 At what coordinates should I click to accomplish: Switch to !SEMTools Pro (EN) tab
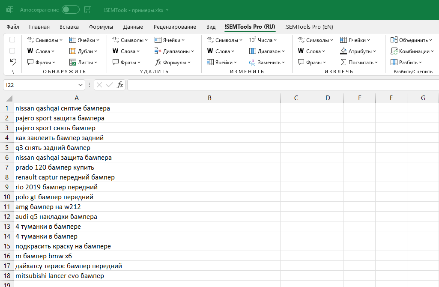(x=308, y=27)
